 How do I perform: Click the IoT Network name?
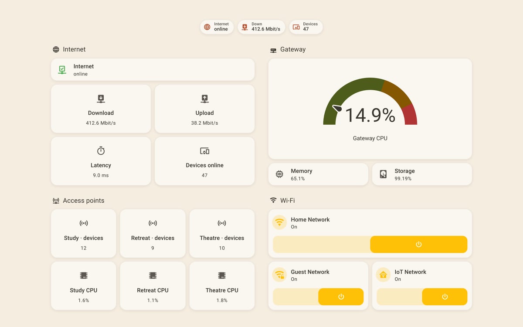tap(411, 272)
